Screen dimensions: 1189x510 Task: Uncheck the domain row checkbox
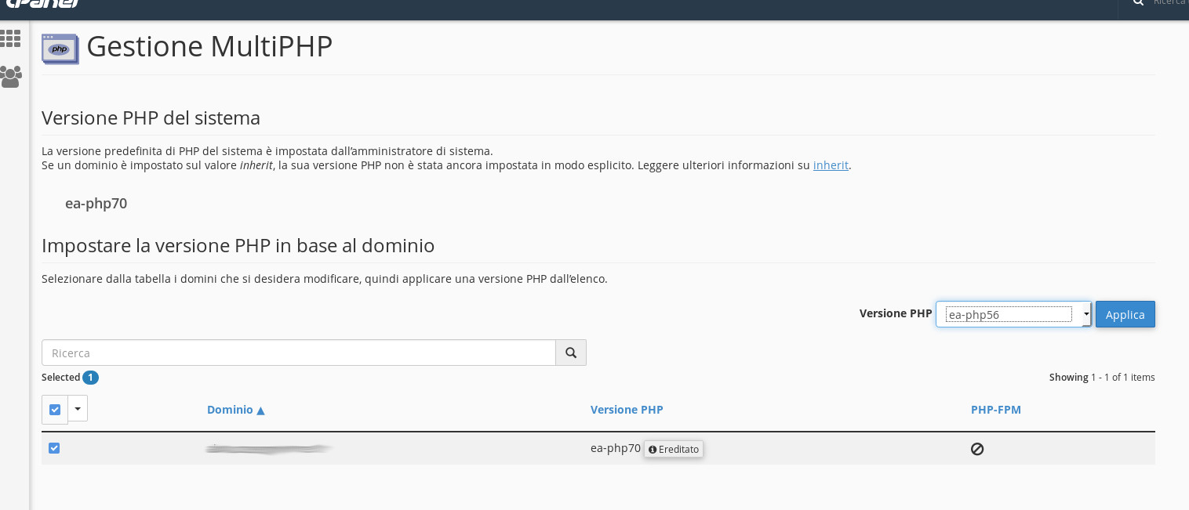(x=54, y=448)
